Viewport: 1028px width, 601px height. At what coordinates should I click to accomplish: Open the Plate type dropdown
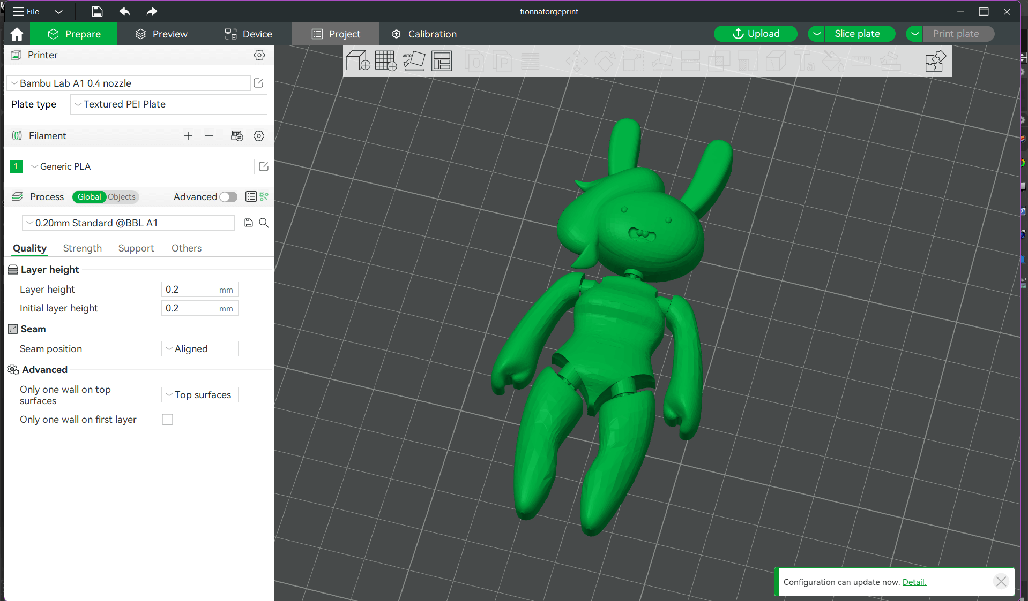tap(168, 104)
